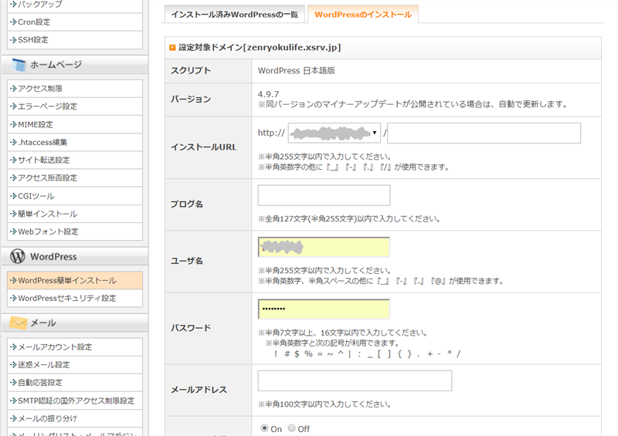Viewport: 618px width, 436px height.
Task: Click the arrow icon beside MIME設定
Action: click(x=13, y=124)
